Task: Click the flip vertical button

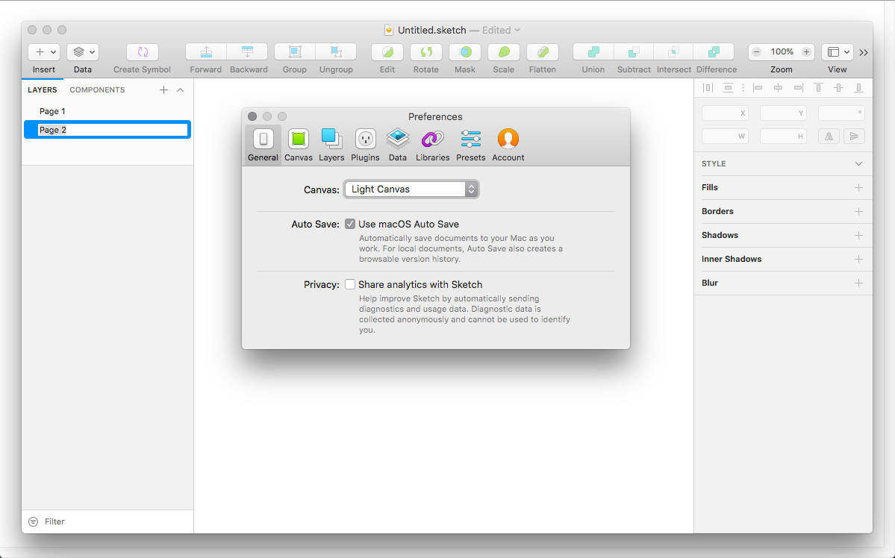Action: pyautogui.click(x=854, y=137)
